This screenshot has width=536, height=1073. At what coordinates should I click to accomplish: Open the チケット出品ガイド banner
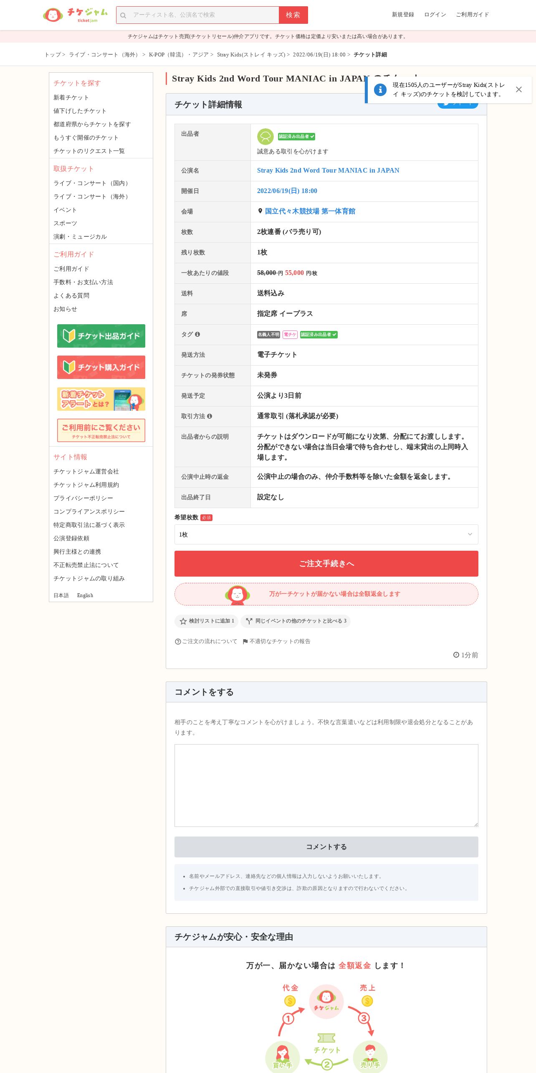[101, 336]
